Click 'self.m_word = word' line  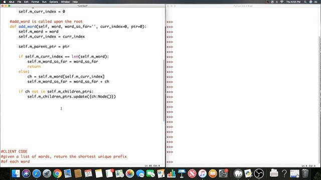[38, 31]
